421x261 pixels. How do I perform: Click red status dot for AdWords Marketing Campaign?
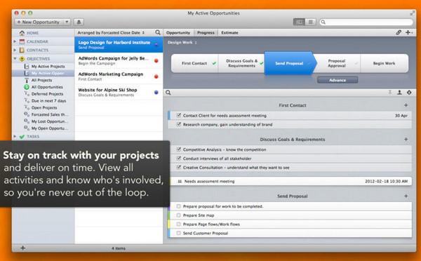pyautogui.click(x=156, y=76)
